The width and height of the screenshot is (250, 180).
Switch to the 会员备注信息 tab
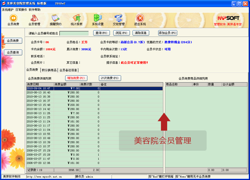click(68, 70)
